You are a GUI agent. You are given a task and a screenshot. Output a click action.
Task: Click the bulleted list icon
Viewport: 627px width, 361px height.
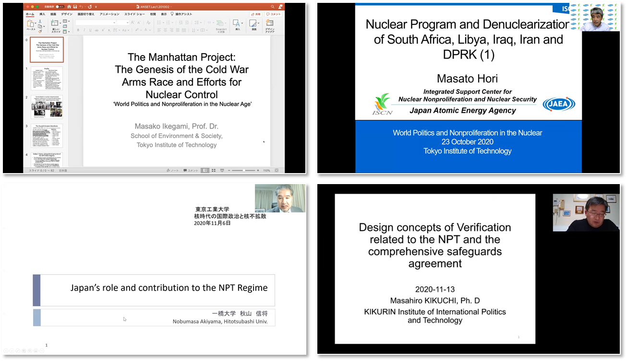tap(159, 23)
